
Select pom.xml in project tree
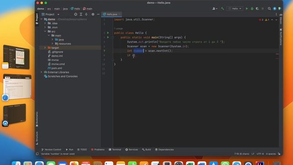(x=55, y=68)
